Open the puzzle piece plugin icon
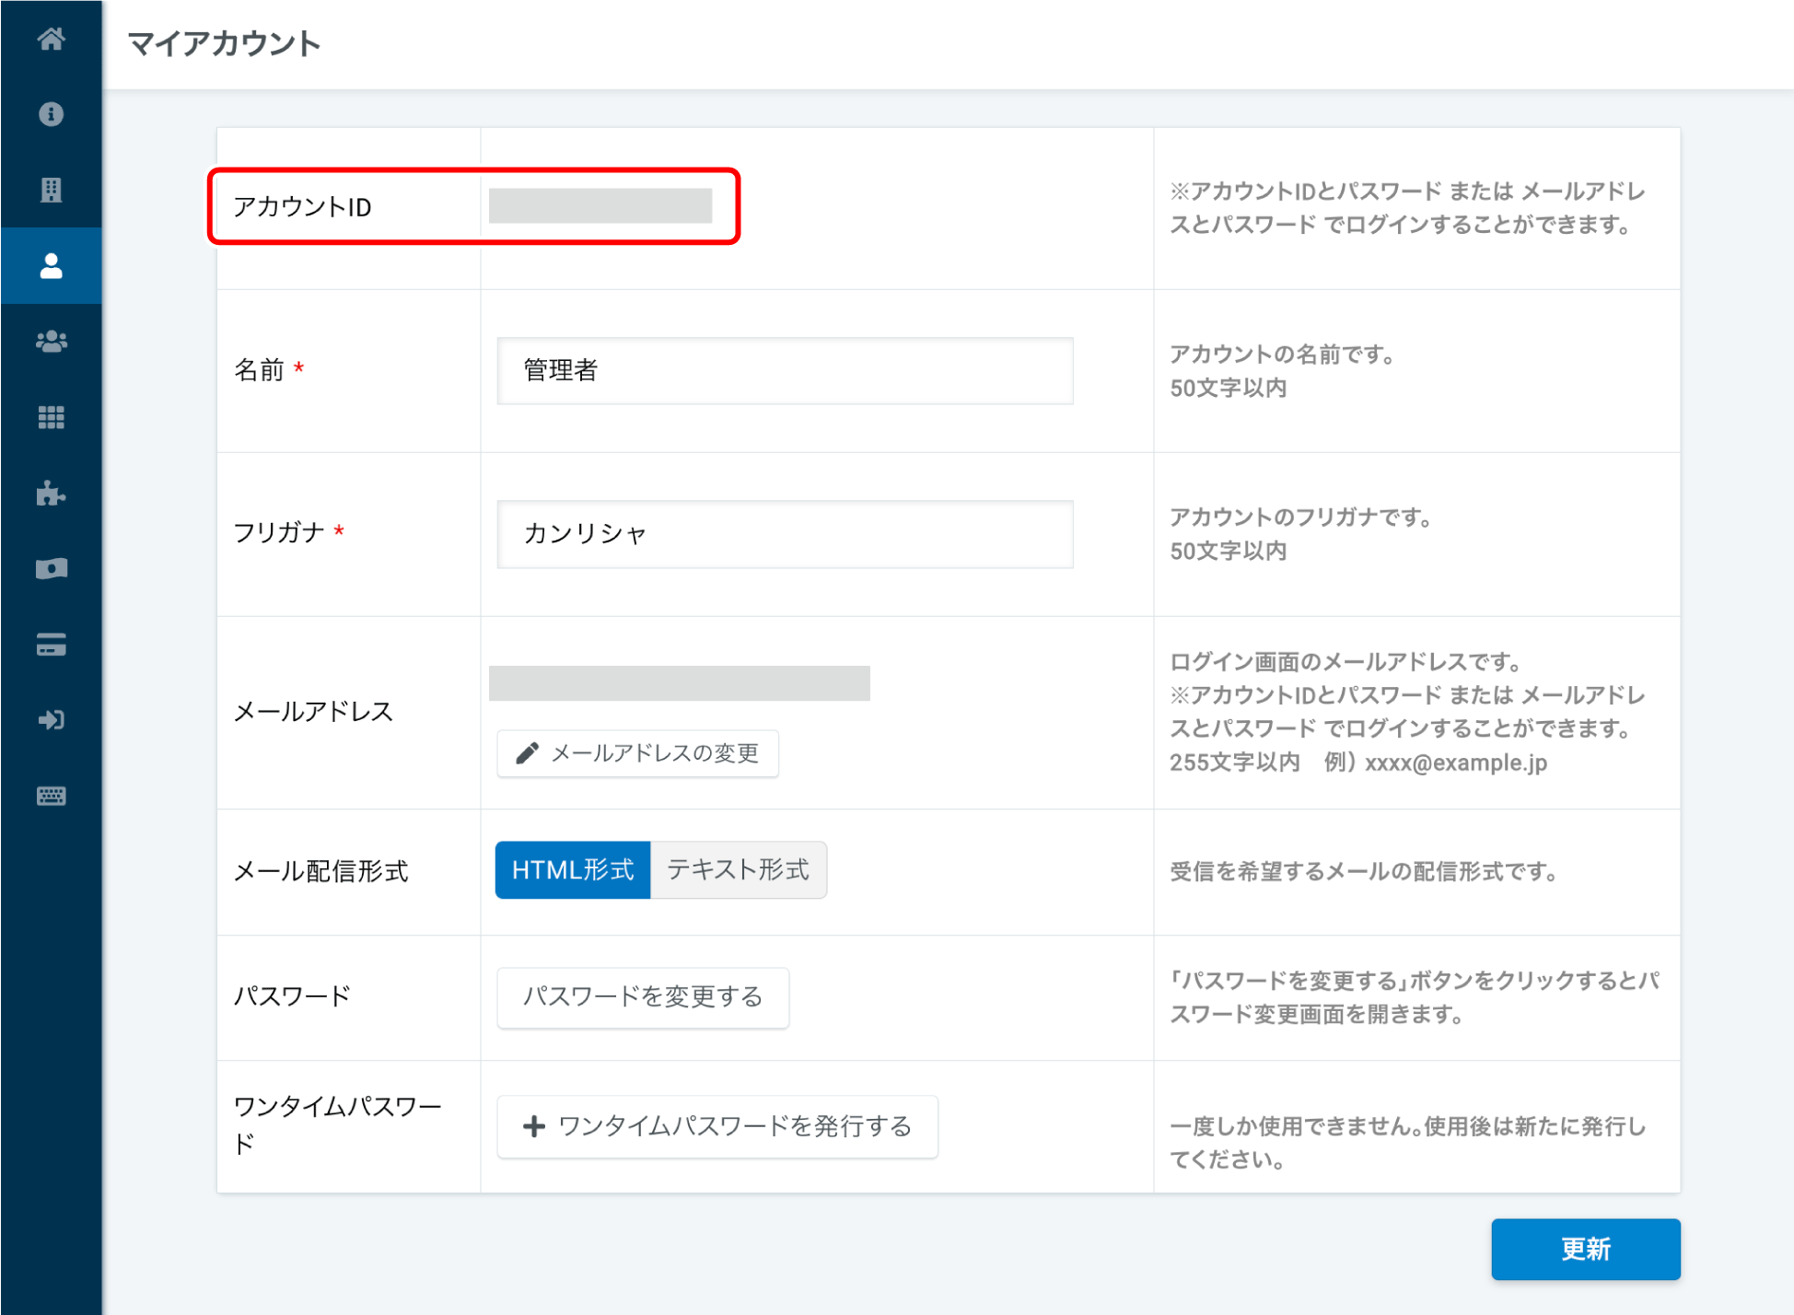The height and width of the screenshot is (1315, 1794). pos(51,494)
